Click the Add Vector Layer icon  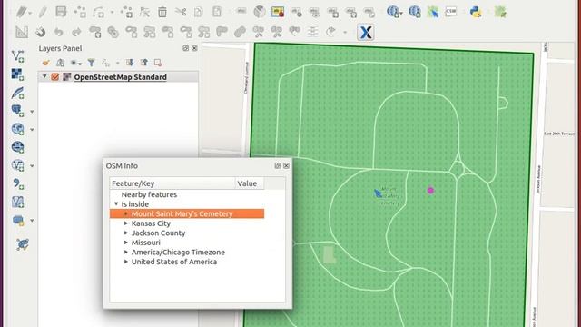17,56
